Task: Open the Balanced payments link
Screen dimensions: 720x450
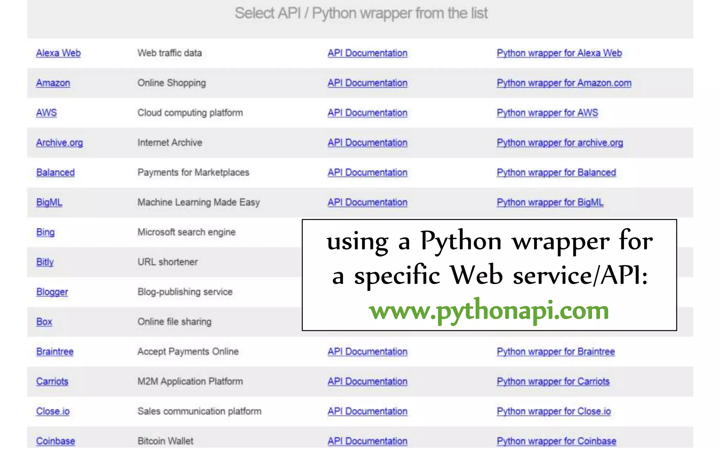Action: click(56, 173)
